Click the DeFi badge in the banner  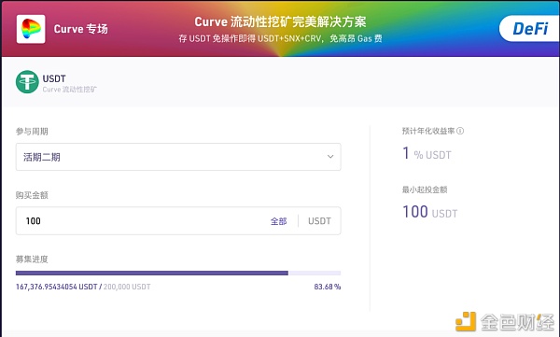[x=530, y=29]
